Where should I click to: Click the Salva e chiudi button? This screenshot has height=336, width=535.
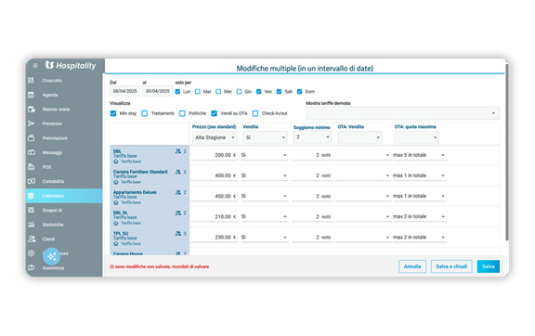(451, 266)
